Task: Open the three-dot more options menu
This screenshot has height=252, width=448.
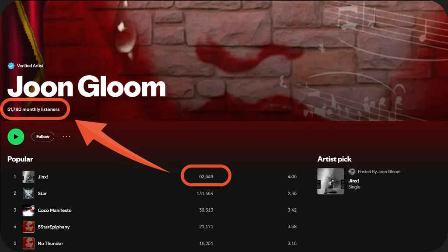Action: tap(66, 136)
